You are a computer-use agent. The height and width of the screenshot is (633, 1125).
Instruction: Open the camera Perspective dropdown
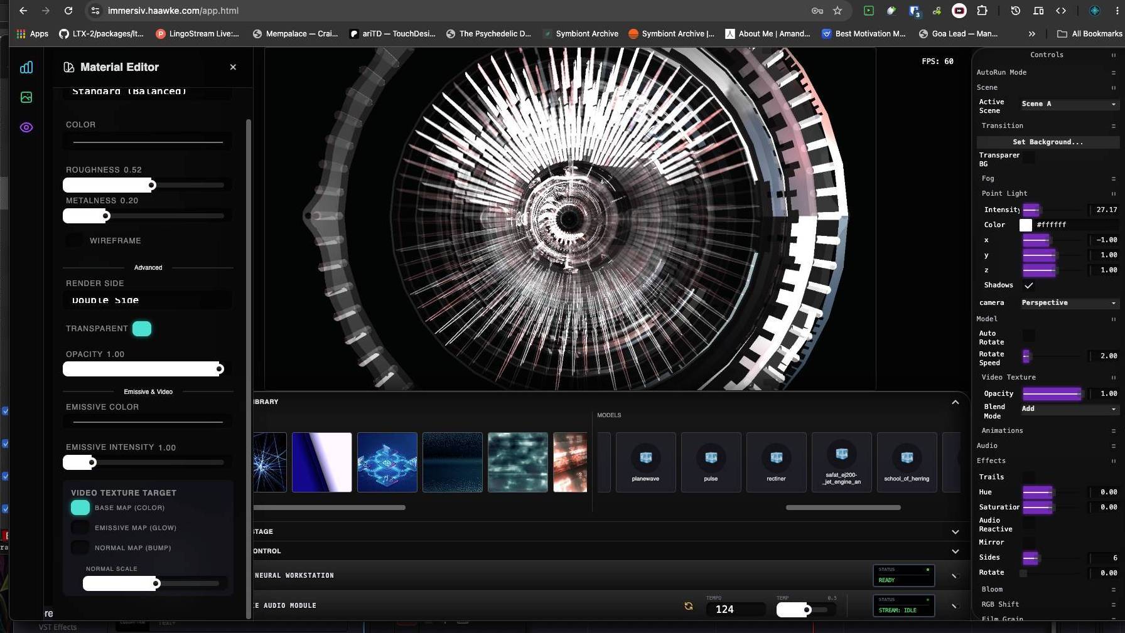click(x=1069, y=303)
